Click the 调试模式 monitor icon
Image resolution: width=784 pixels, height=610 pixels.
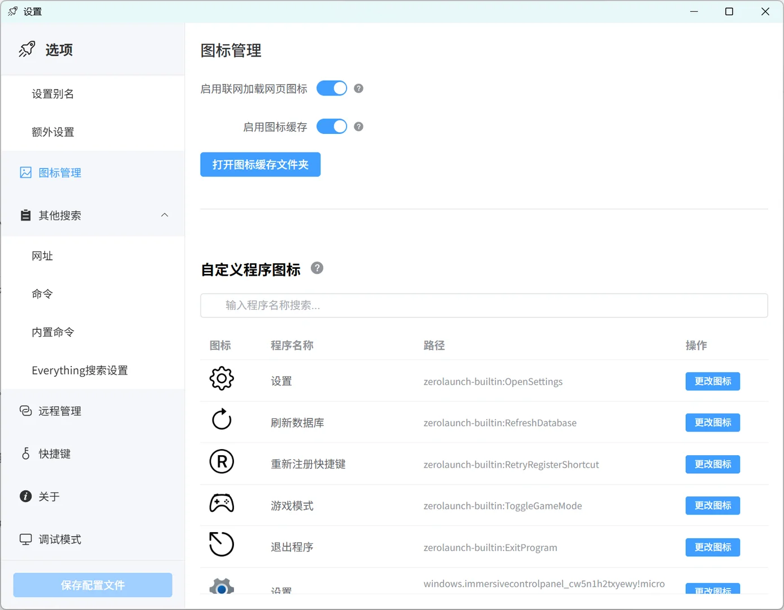coord(25,539)
